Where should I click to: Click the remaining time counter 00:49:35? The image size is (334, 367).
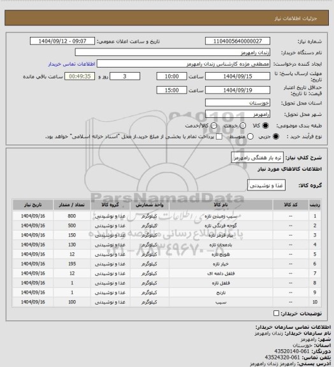pyautogui.click(x=80, y=76)
